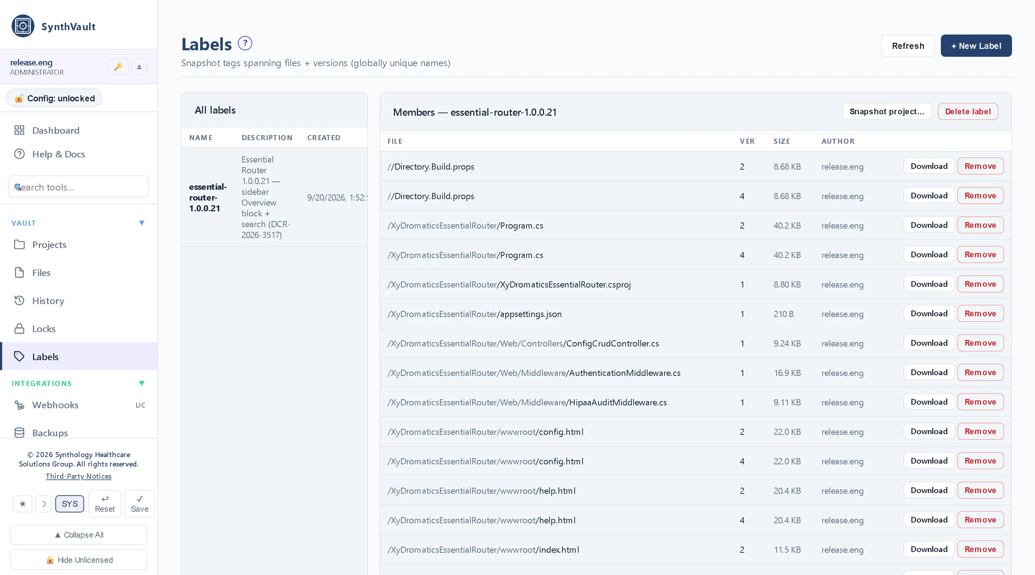Click the SynthVault logo icon
This screenshot has height=575, width=1035.
point(23,26)
